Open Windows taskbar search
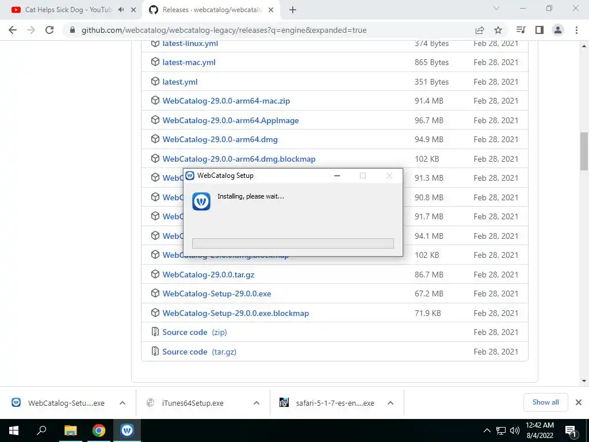 click(x=41, y=430)
